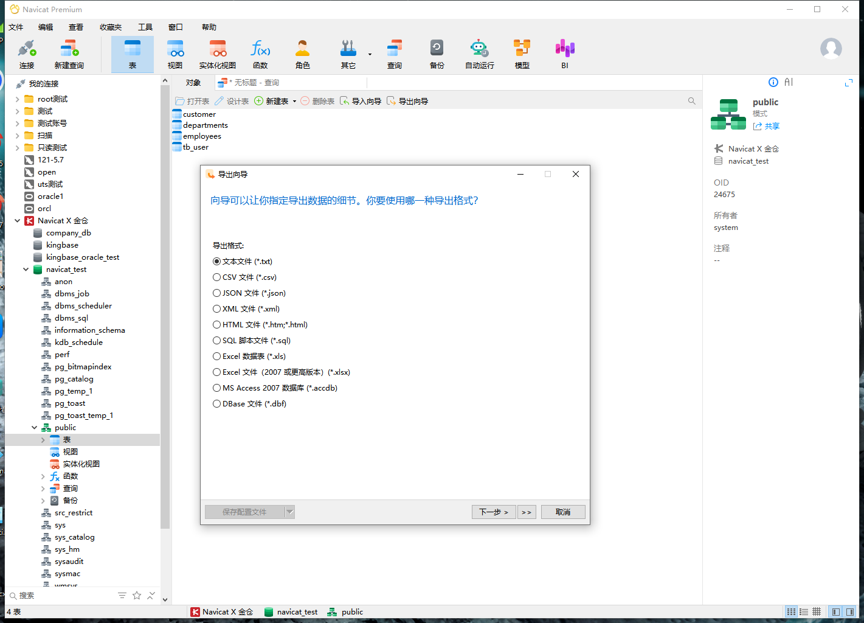Expand the root测试 folder
This screenshot has height=623, width=864.
point(17,99)
